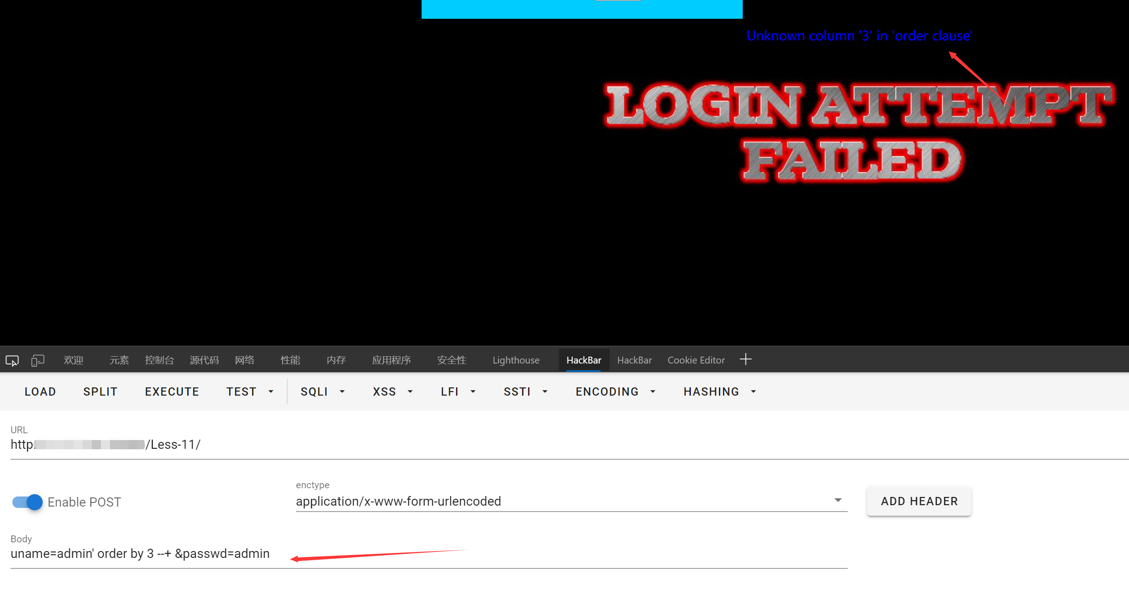
Task: Click the inspect element picker icon
Action: 12,360
